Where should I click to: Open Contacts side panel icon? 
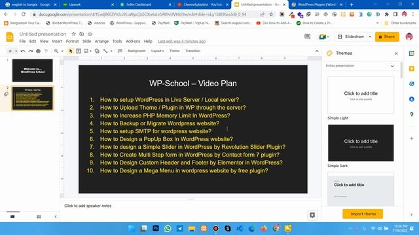point(412,99)
